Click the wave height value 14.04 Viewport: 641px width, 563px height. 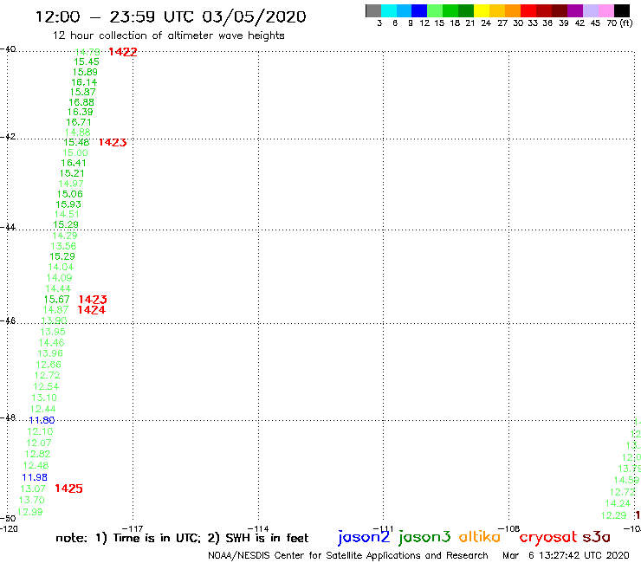[x=61, y=267]
